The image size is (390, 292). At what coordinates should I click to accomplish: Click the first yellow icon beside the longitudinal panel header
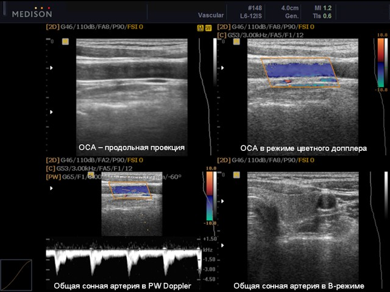pos(200,28)
